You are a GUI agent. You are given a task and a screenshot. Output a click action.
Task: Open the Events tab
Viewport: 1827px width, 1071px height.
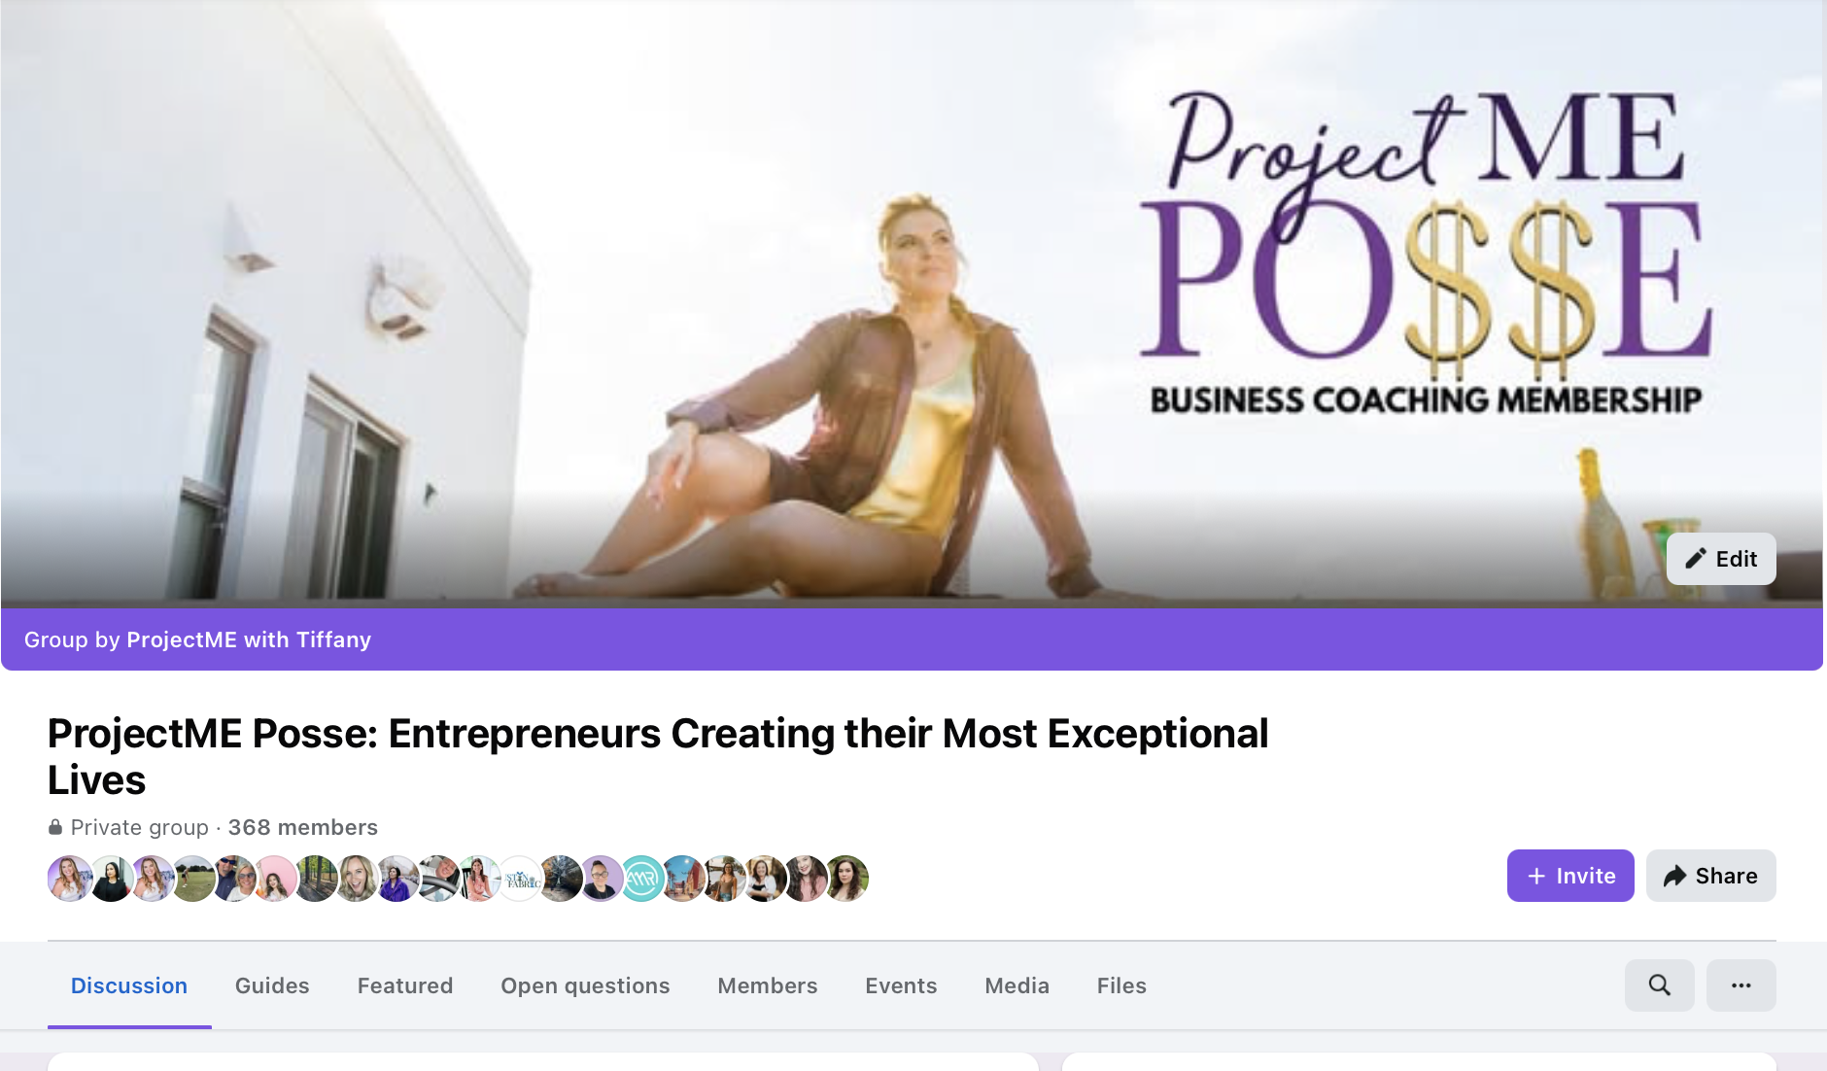[901, 985]
